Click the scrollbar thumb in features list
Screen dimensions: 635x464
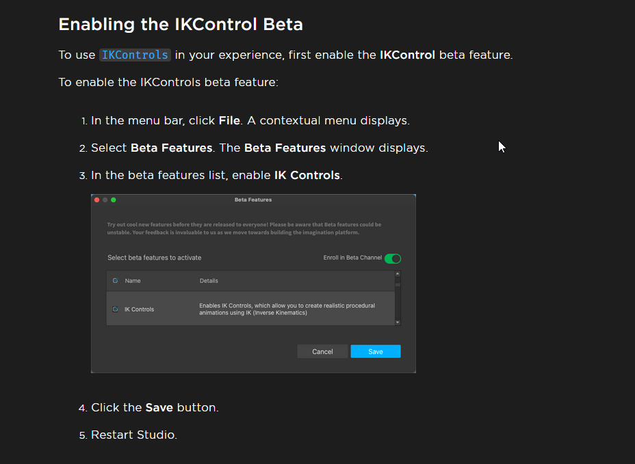[398, 285]
